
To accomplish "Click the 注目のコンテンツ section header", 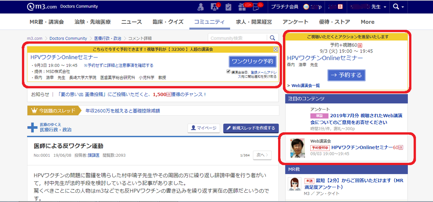I will (x=347, y=98).
